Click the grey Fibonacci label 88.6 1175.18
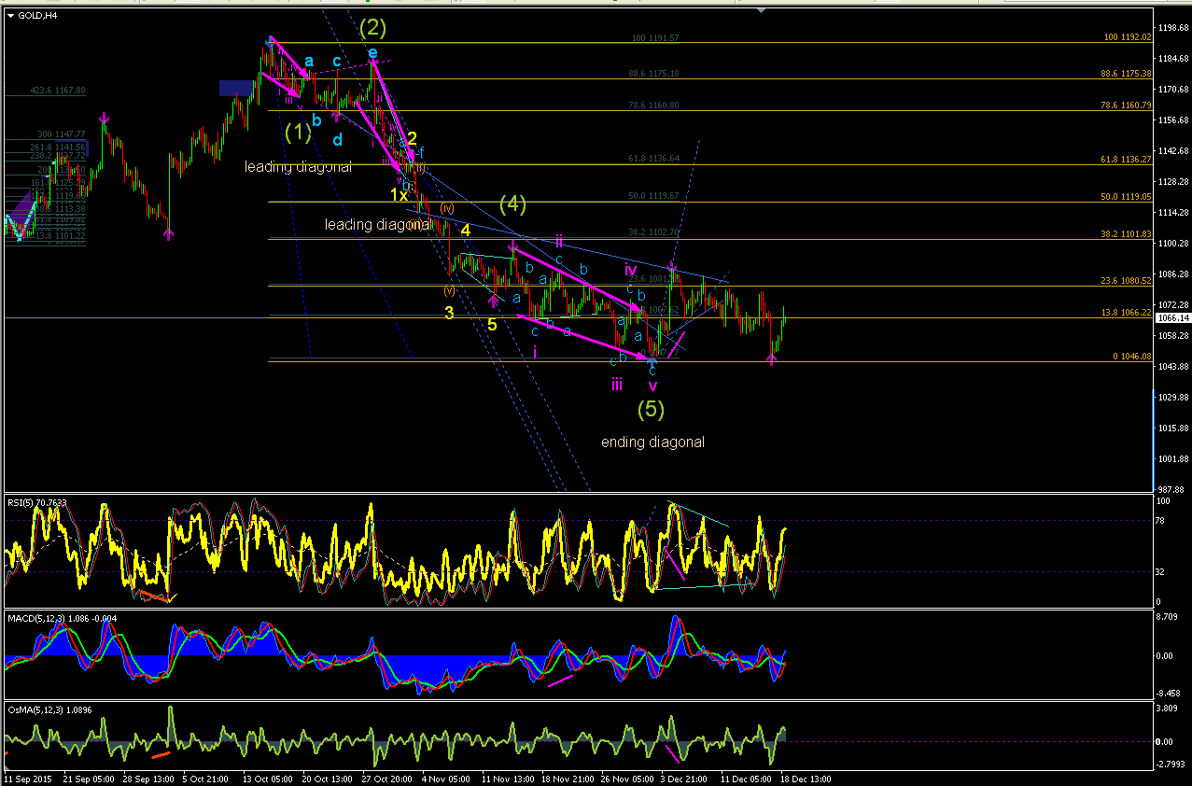The height and width of the screenshot is (786, 1192). coord(652,73)
